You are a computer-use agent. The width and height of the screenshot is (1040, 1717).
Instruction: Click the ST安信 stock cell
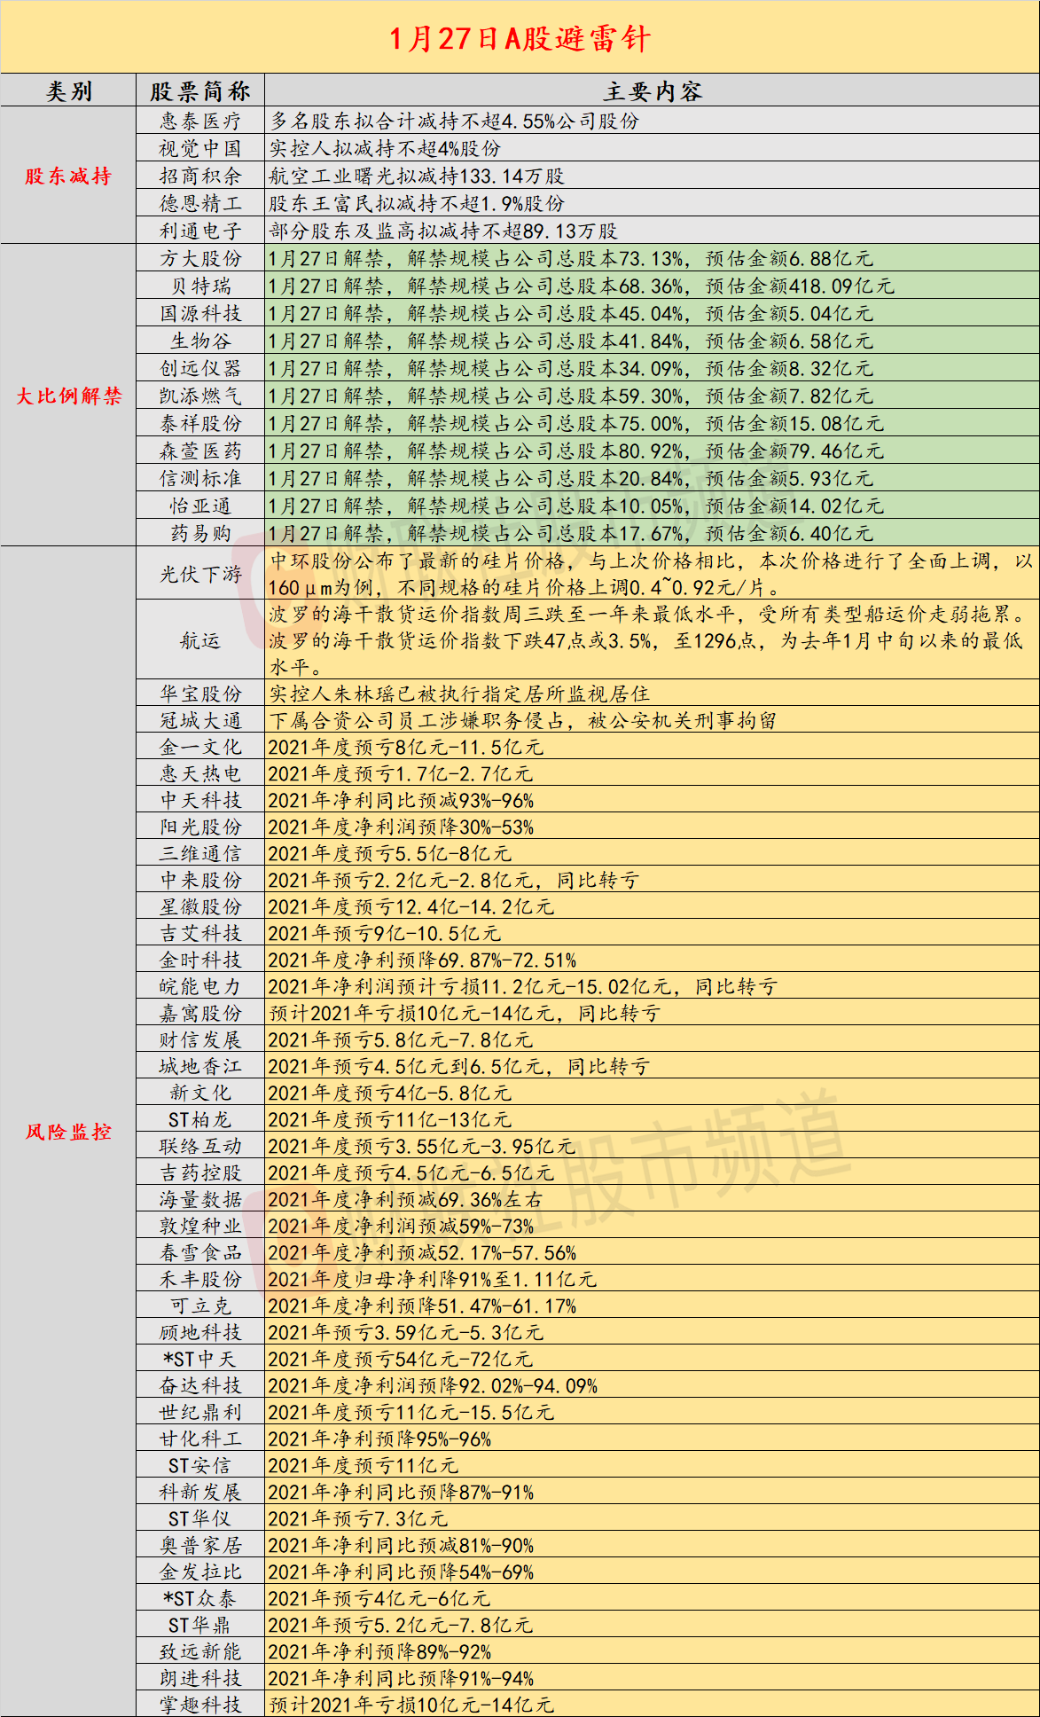[x=200, y=1465]
